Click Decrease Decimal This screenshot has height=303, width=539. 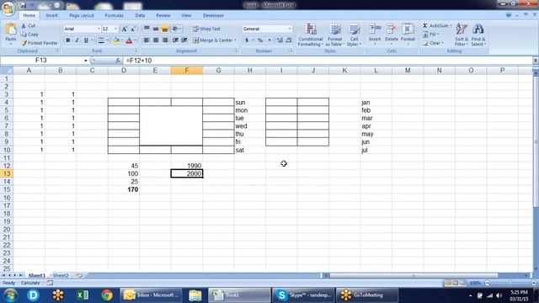tap(289, 40)
